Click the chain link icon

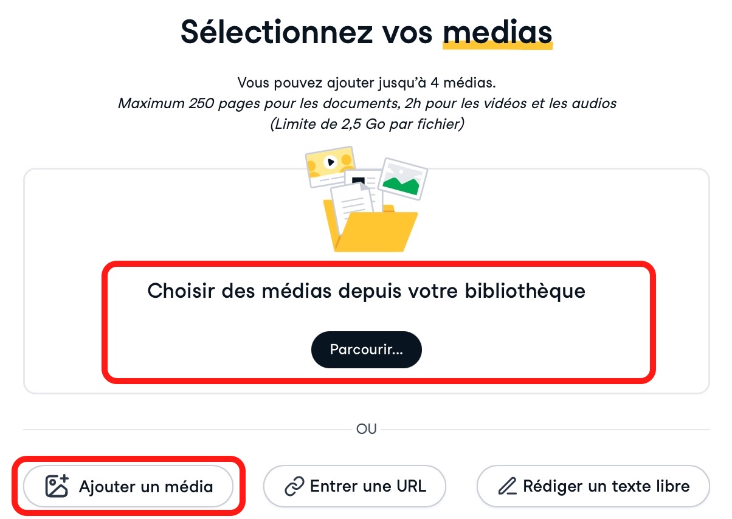tap(294, 486)
